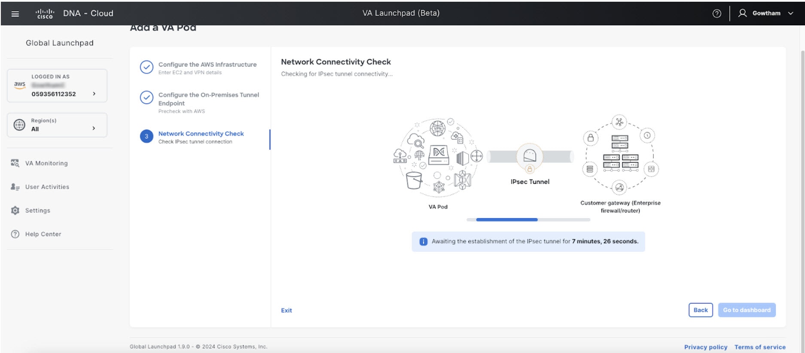Viewport: 805px width, 353px height.
Task: Click the 'DNA - Cloud' title text
Action: tap(88, 13)
